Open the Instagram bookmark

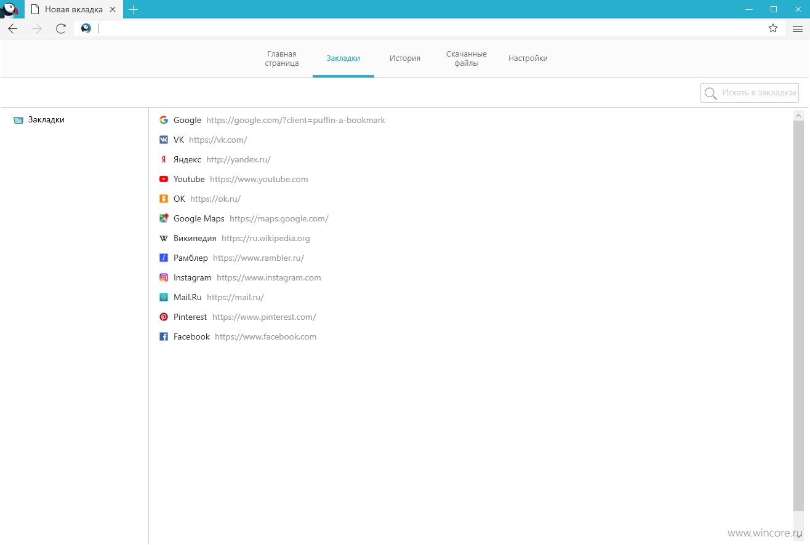193,277
